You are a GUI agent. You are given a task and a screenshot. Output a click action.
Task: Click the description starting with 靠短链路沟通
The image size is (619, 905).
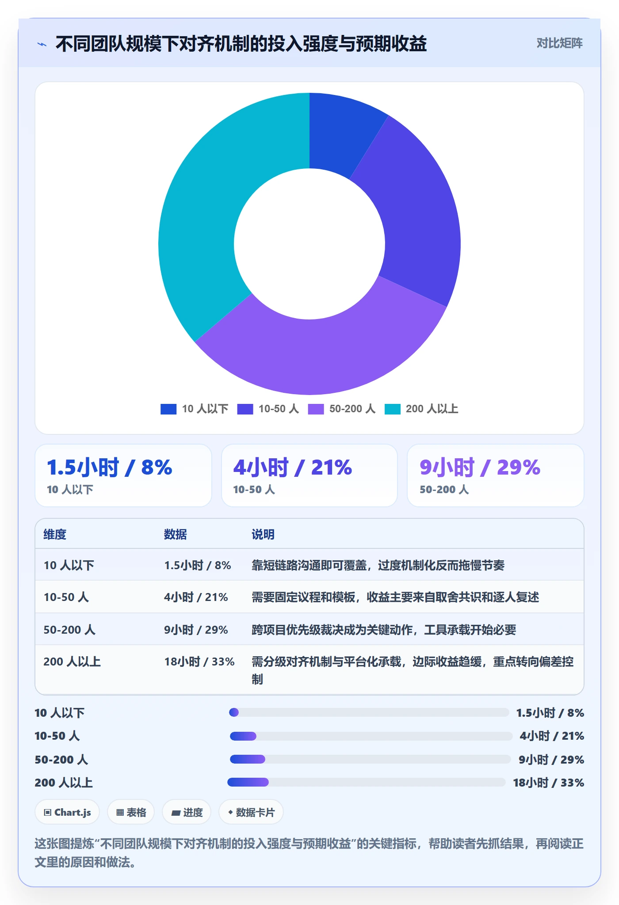point(378,565)
